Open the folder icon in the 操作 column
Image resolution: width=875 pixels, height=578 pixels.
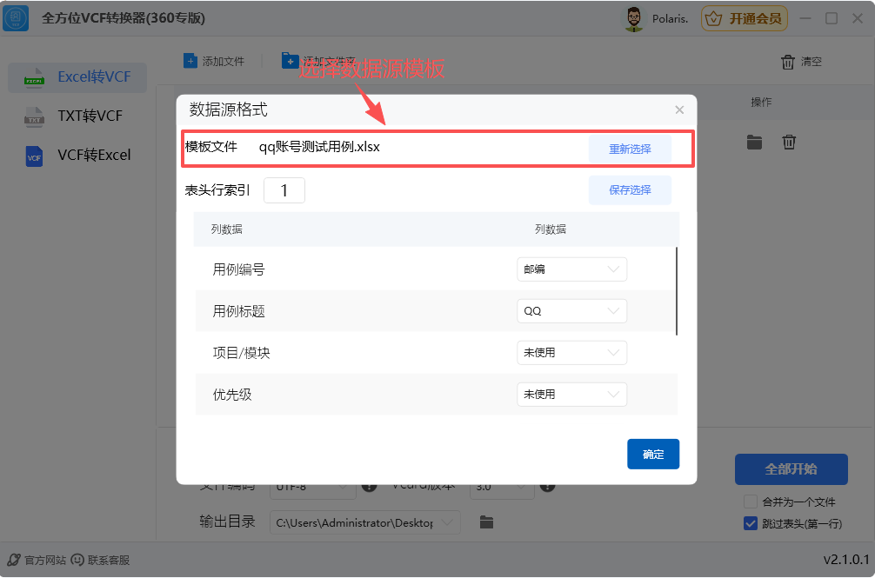coord(754,142)
